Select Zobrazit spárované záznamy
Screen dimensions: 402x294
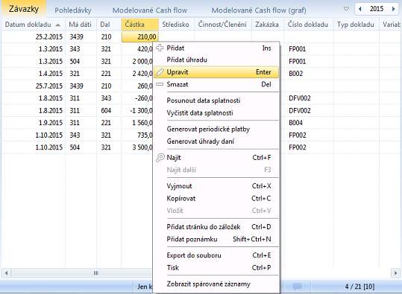click(216, 284)
